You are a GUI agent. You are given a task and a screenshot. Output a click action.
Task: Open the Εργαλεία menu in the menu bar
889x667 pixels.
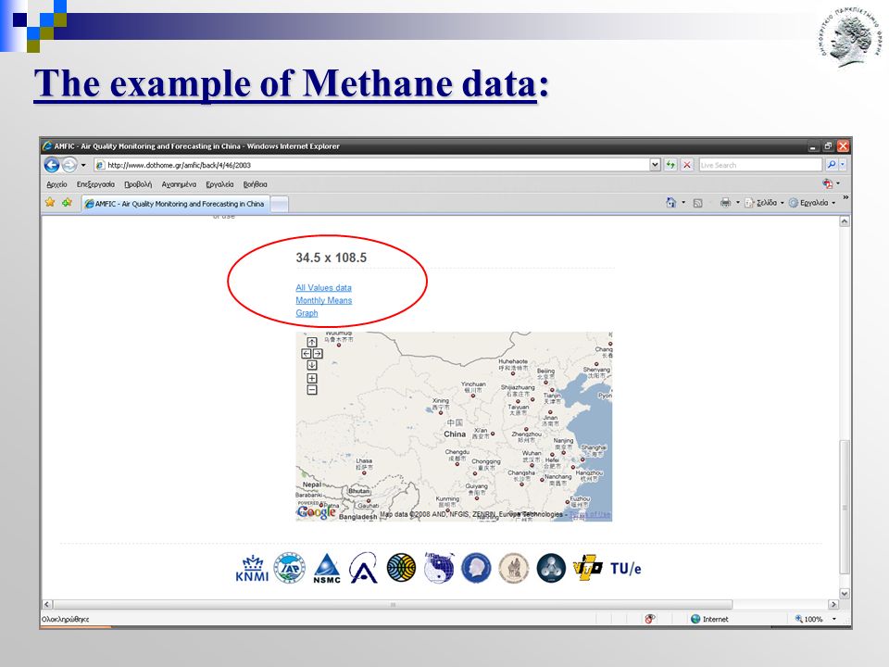point(219,184)
